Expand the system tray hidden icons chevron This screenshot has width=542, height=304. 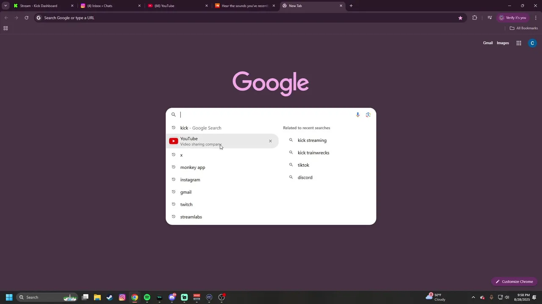473,297
